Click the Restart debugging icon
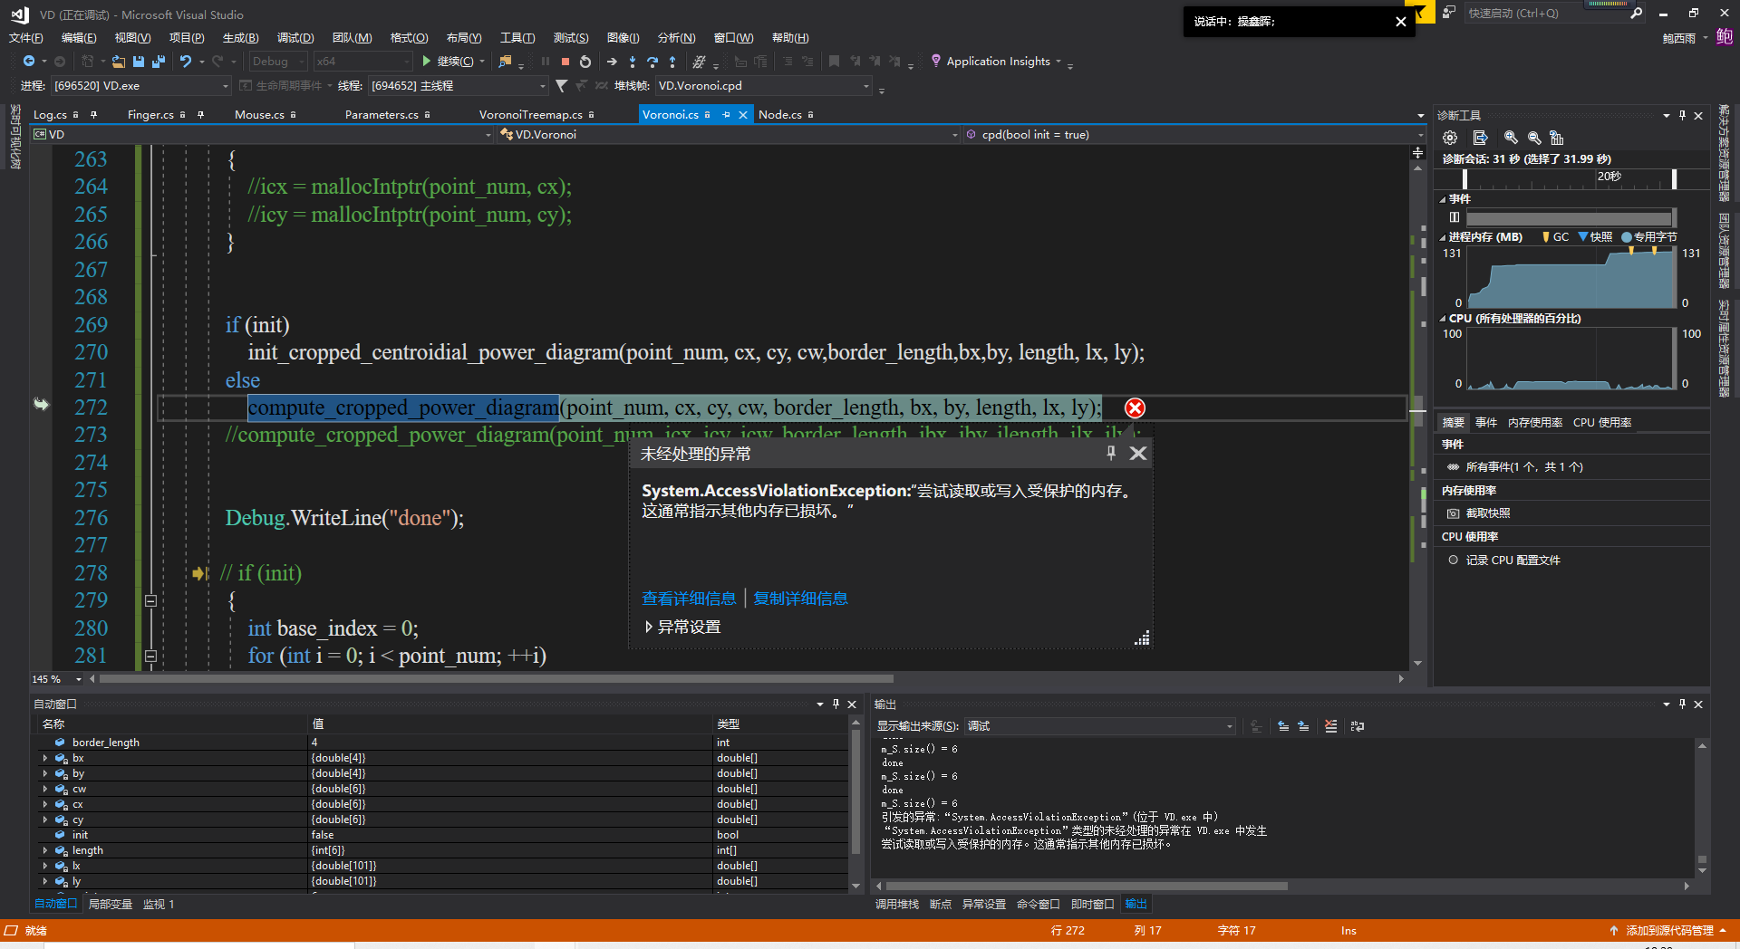The image size is (1740, 949). [585, 61]
